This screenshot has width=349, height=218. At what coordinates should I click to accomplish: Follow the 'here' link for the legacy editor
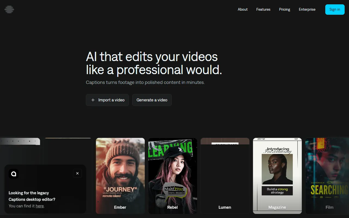point(40,206)
